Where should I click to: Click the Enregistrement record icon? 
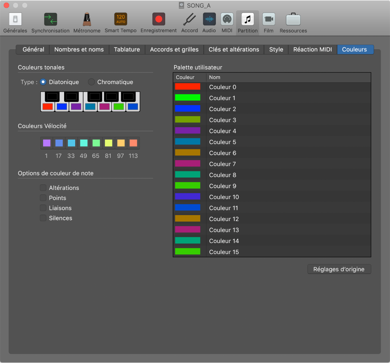tap(159, 20)
